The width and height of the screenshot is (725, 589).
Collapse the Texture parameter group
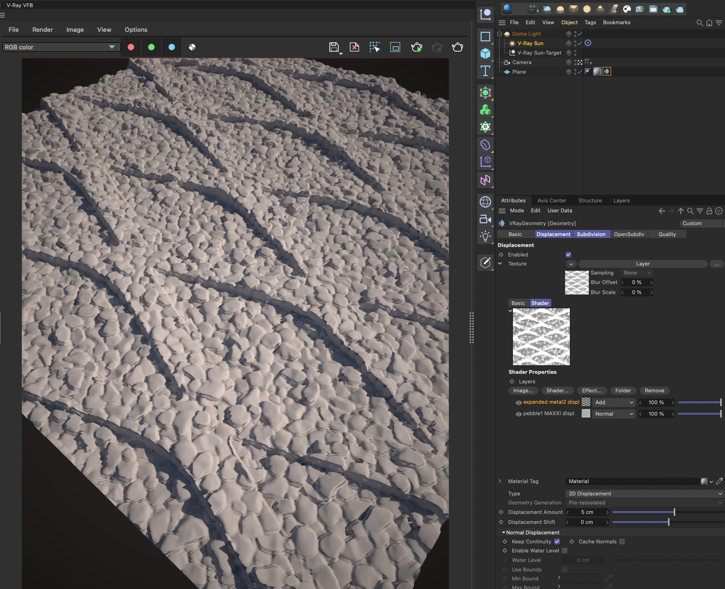click(500, 264)
